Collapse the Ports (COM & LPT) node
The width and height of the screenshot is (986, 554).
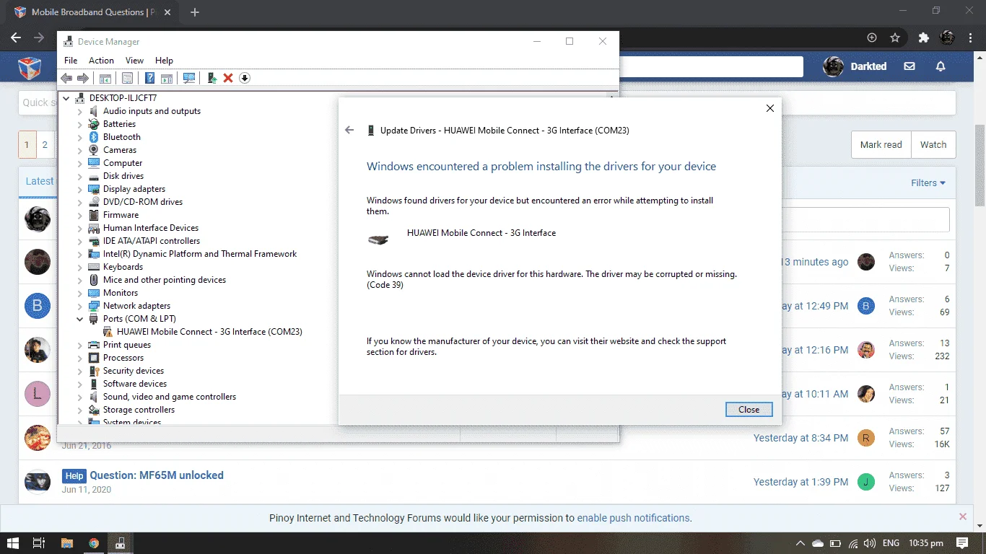80,319
